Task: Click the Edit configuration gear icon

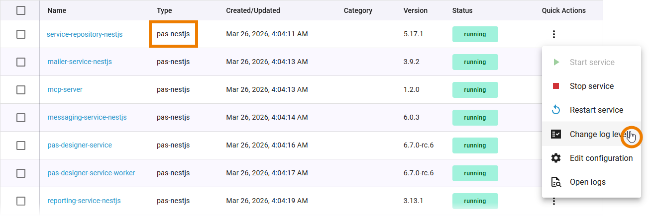Action: [x=556, y=158]
